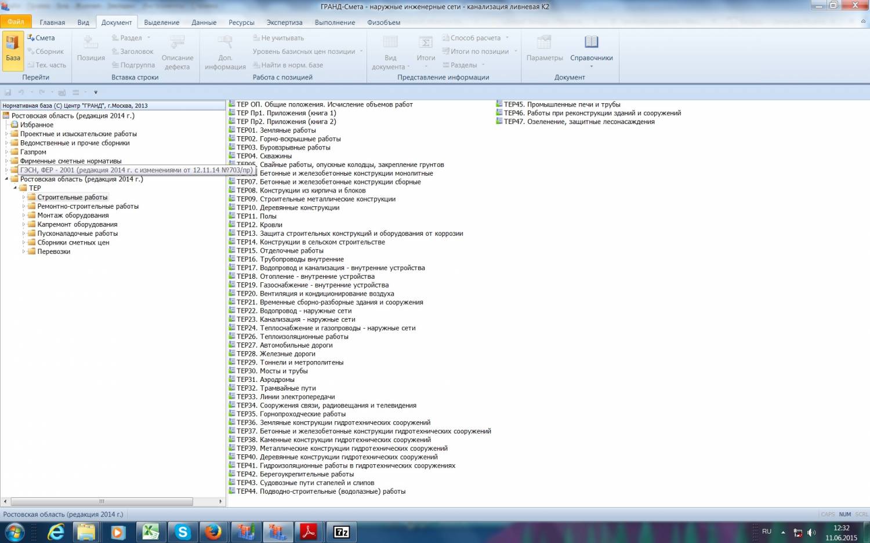Viewport: 870px width, 543px height.
Task: Launch Firefox from the taskbar
Action: tap(213, 532)
